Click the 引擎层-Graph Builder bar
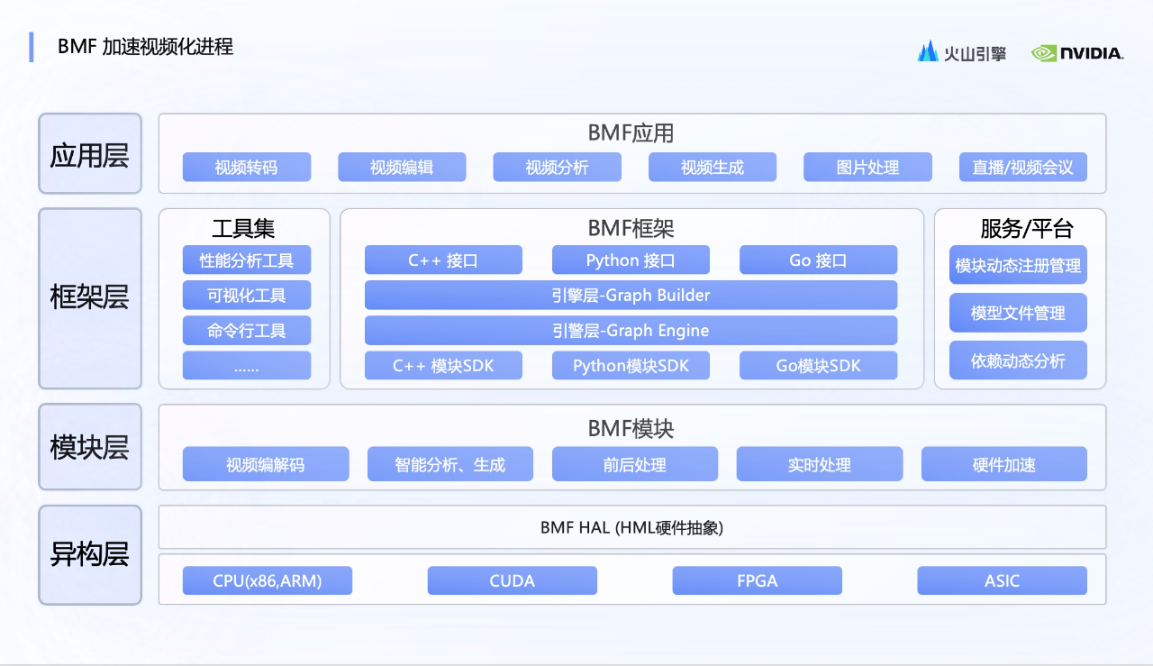Viewport: 1153px width, 666px height. [631, 296]
